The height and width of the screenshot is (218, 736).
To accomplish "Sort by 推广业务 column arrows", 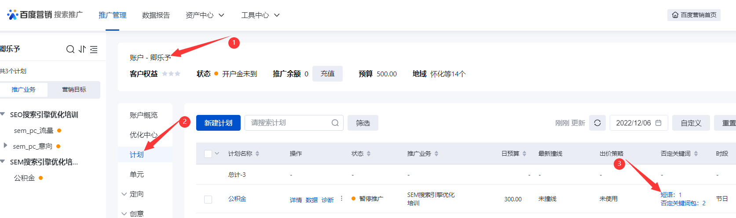I will coord(436,154).
